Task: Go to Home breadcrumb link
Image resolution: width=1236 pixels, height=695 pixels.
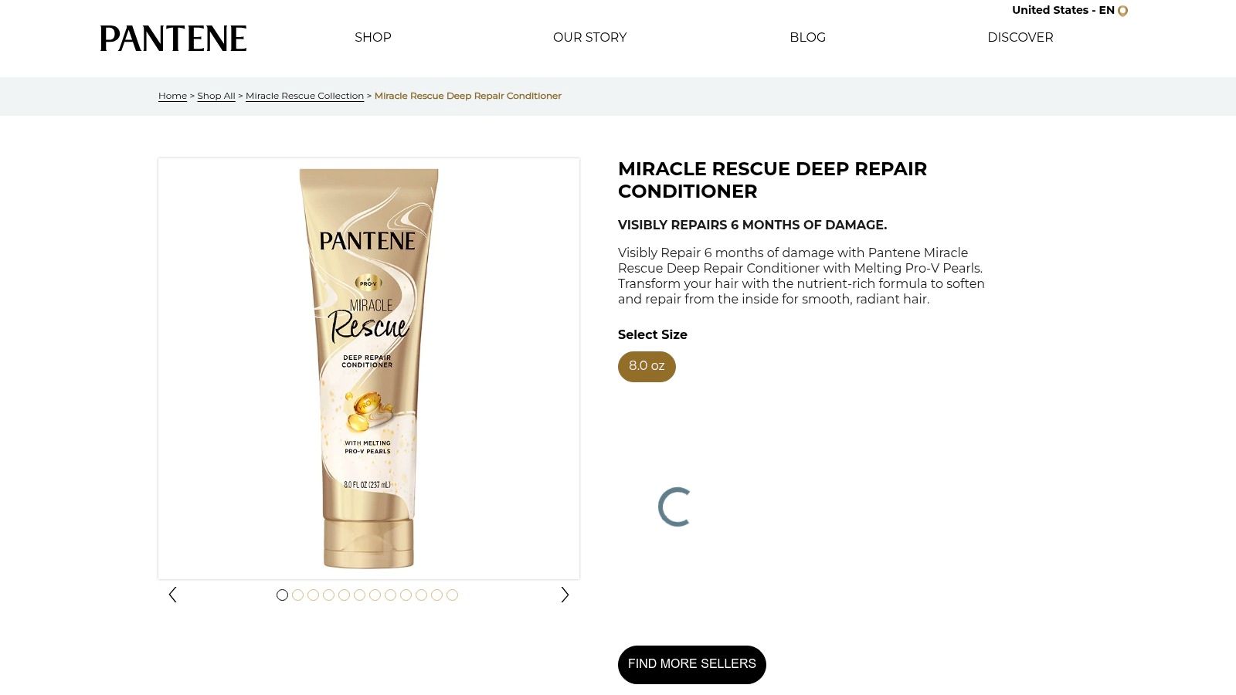Action: (x=172, y=96)
